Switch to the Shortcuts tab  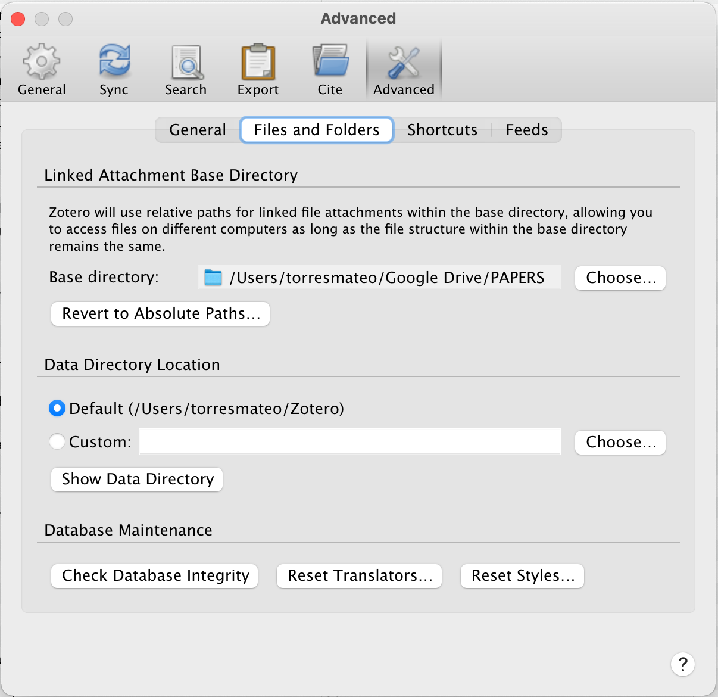pyautogui.click(x=442, y=130)
